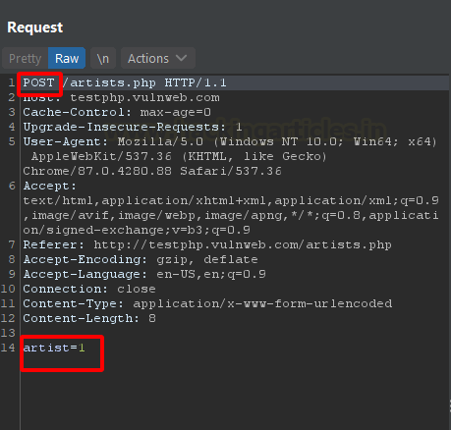This screenshot has width=451, height=430.
Task: Click the artist=1 body parameter
Action: click(x=54, y=348)
